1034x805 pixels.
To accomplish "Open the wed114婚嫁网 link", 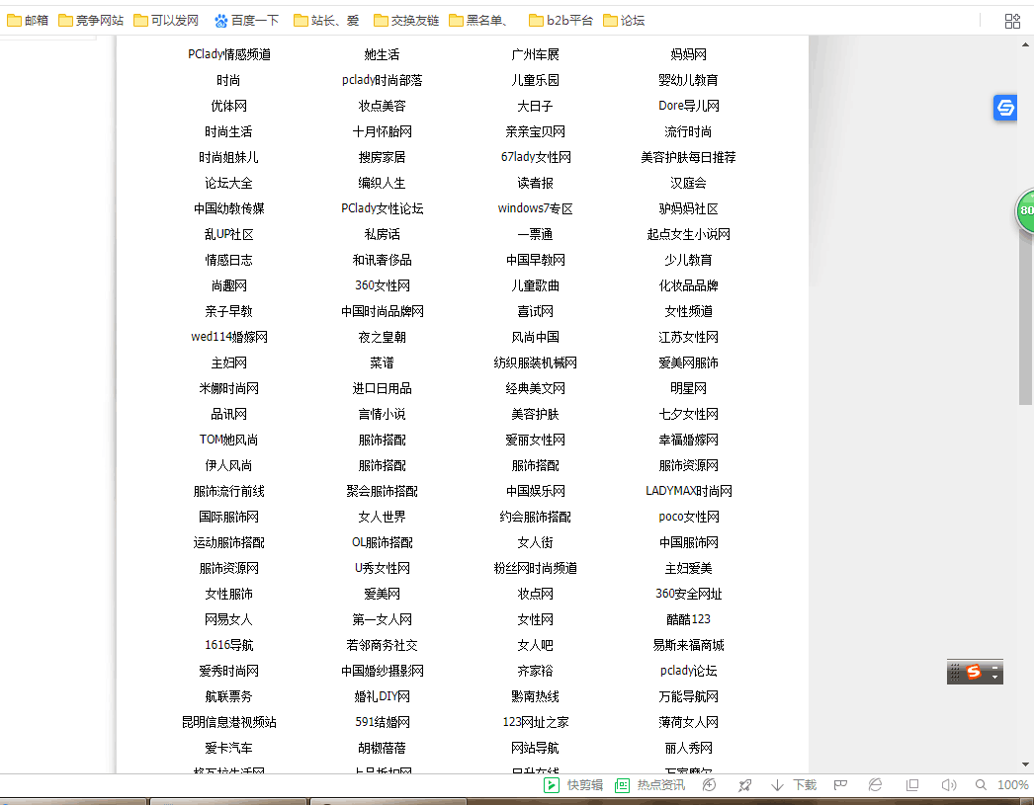I will tap(228, 337).
